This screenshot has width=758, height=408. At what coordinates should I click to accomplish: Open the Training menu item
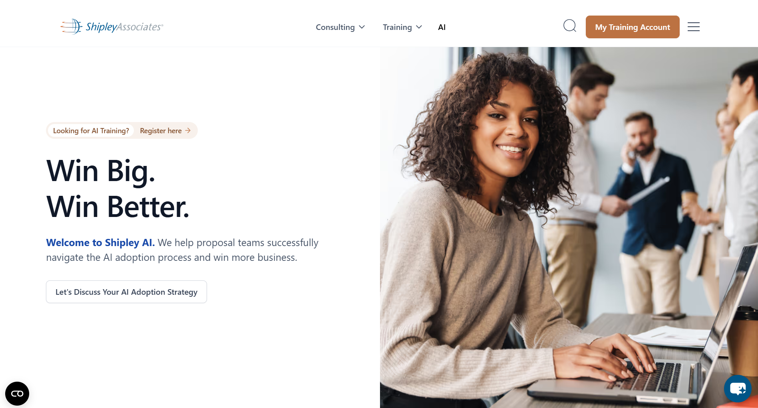pyautogui.click(x=397, y=27)
